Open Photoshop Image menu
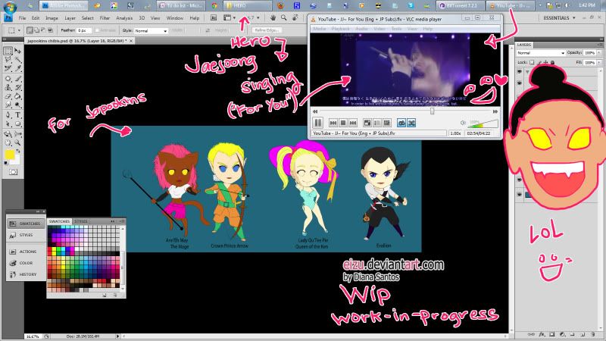The height and width of the screenshot is (341, 606). click(52, 17)
